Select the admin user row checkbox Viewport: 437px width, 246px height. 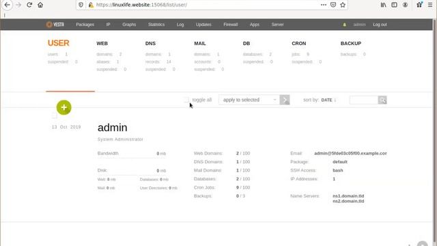click(x=55, y=115)
